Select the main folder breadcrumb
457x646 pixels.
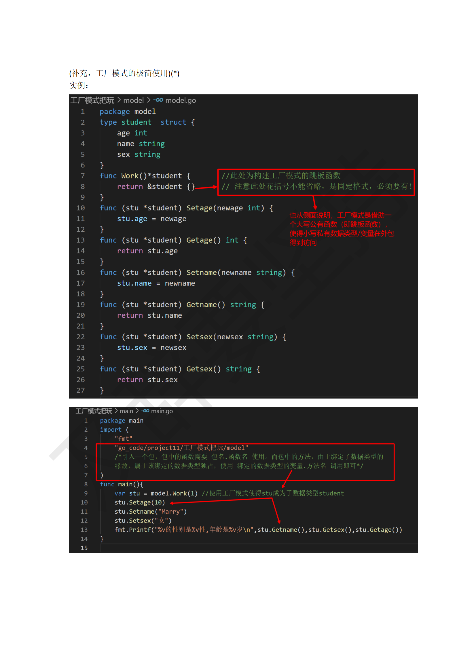pyautogui.click(x=126, y=411)
